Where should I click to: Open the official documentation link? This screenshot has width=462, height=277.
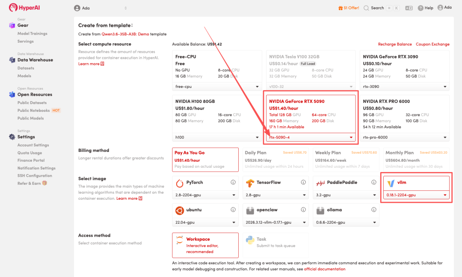(324, 269)
